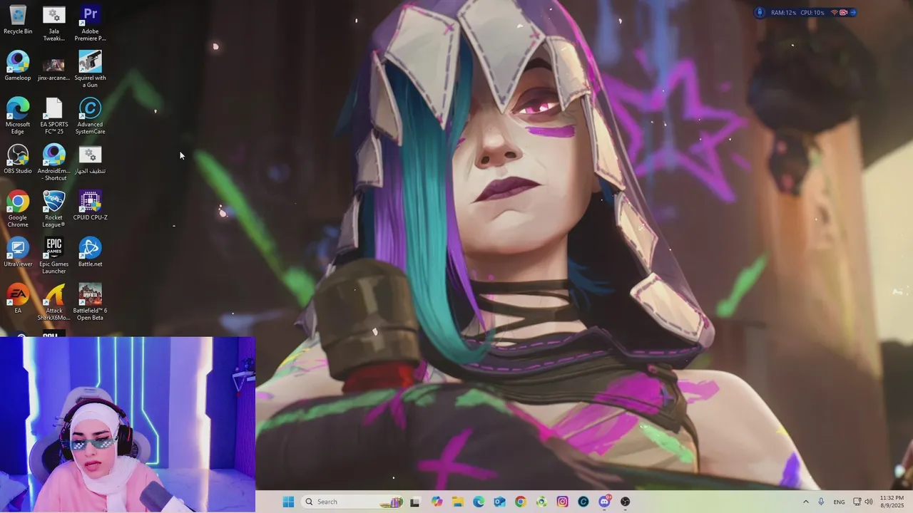This screenshot has width=913, height=513.
Task: Open Microsoft Edge from the taskbar
Action: [x=479, y=502]
